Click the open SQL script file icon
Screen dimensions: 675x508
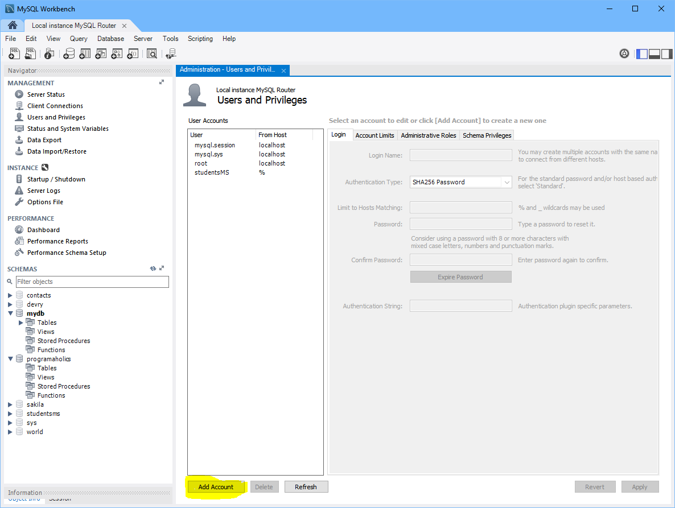point(31,53)
